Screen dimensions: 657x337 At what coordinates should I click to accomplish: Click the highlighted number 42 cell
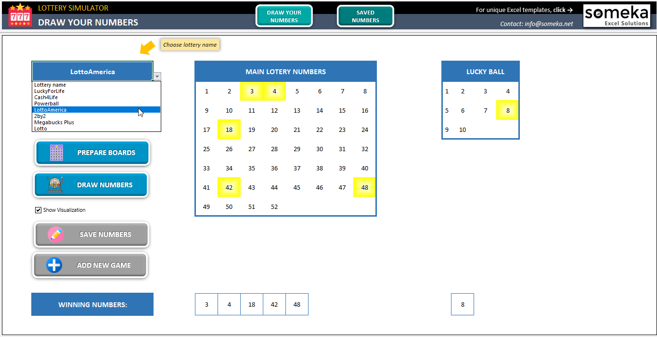229,187
